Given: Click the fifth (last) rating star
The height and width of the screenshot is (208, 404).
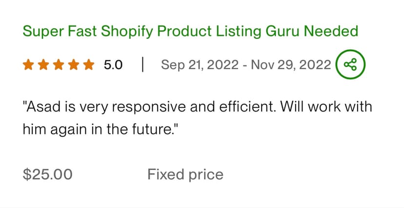Looking at the screenshot, I should click(x=88, y=65).
